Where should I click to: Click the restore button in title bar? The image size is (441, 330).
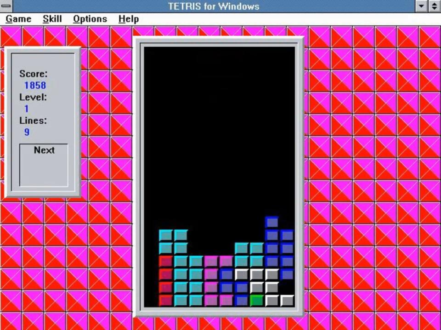coord(434,6)
